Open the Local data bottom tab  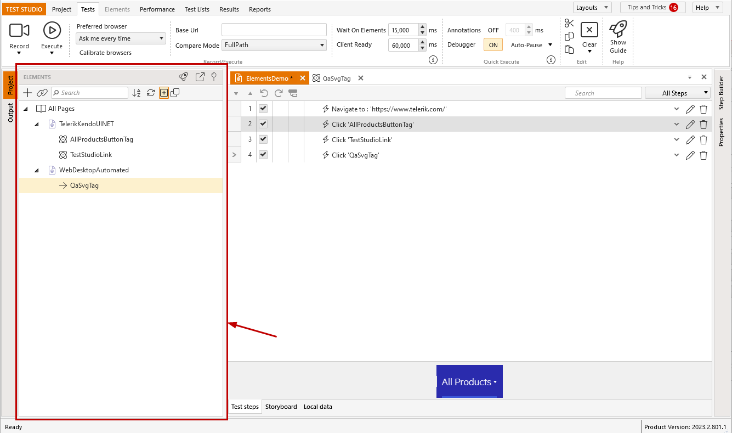tap(318, 407)
